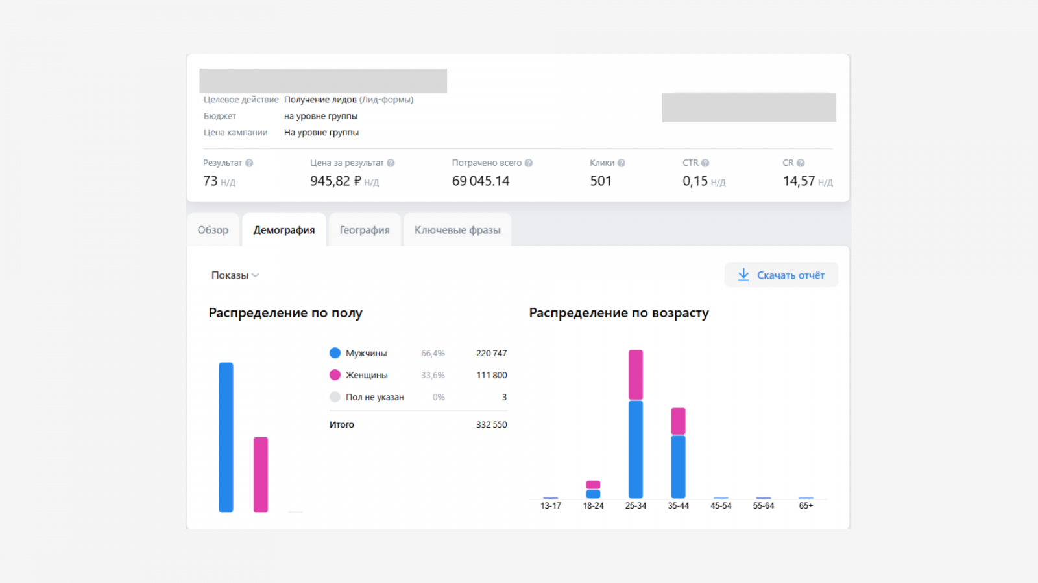Open help tooltip for Потрачено всего
1038x583 pixels.
(529, 163)
